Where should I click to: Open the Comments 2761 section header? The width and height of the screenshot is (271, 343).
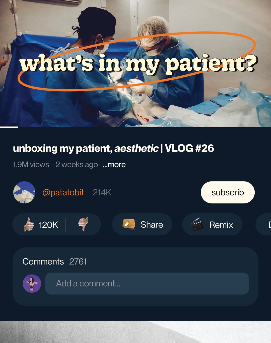(54, 262)
